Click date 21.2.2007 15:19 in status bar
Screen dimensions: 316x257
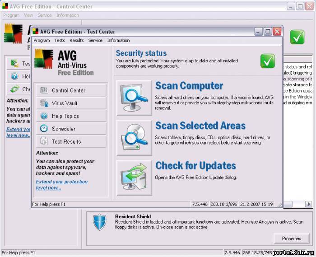[256, 204]
